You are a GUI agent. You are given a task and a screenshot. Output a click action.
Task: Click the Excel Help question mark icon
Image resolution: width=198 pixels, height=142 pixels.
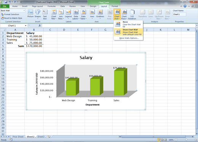pos(185,6)
